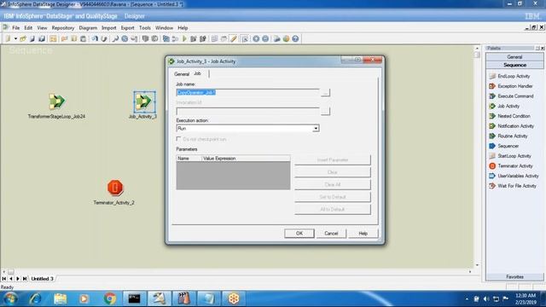
Task: Select Job Activity in the palette
Action: [x=504, y=106]
